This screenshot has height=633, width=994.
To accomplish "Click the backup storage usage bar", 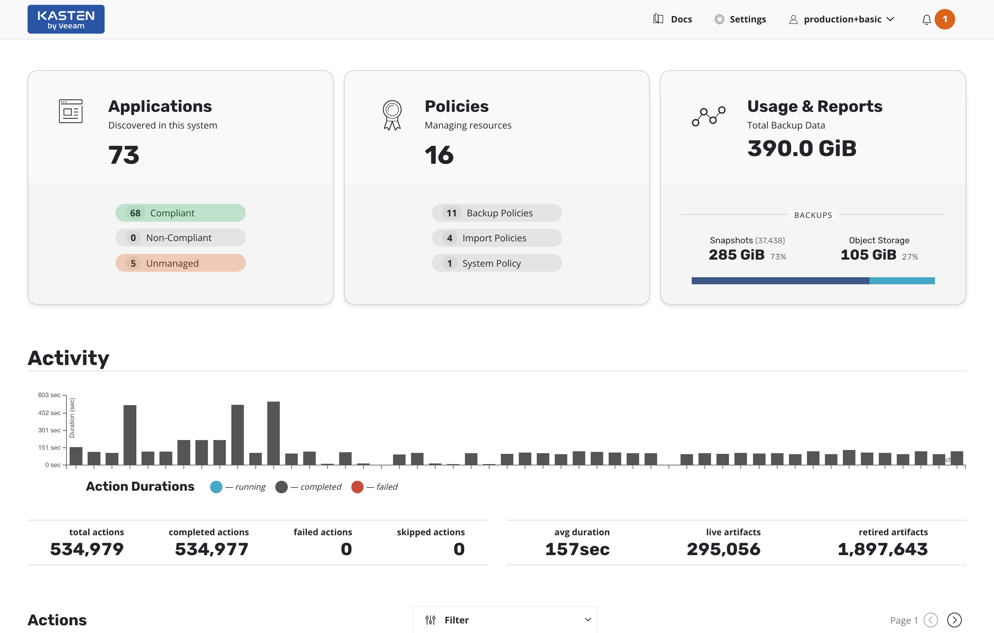I will pos(813,281).
